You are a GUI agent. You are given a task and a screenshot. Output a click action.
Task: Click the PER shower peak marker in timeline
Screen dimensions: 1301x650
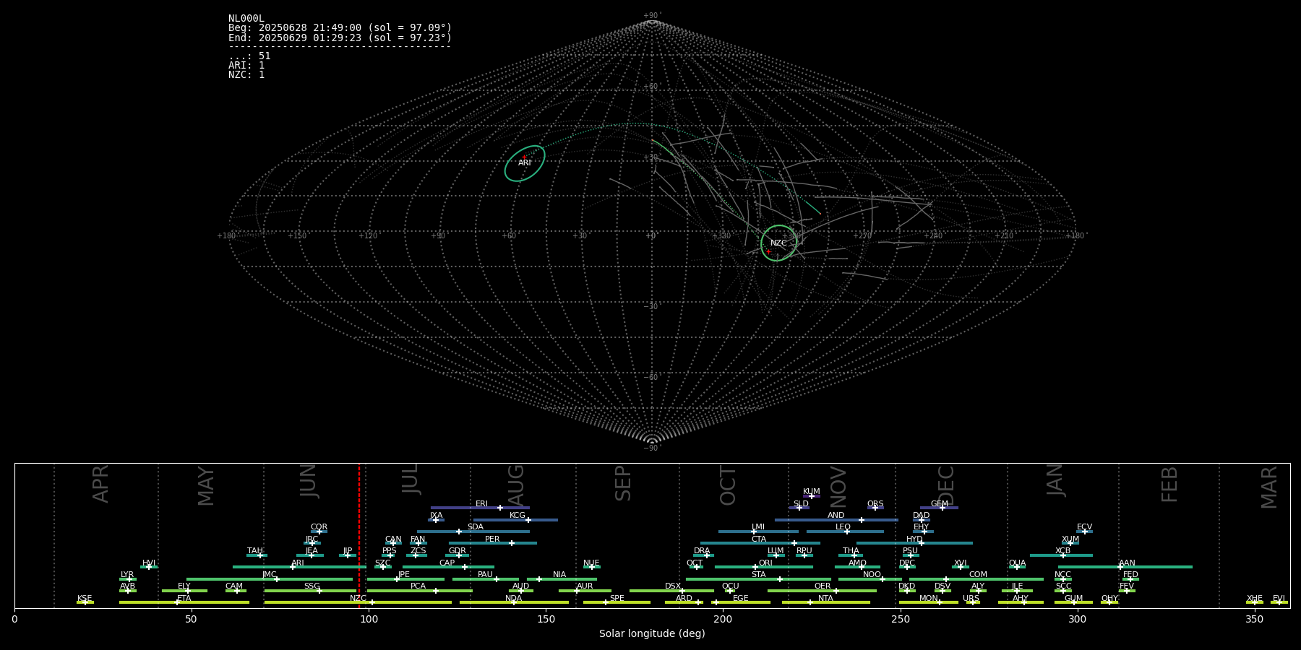[512, 543]
